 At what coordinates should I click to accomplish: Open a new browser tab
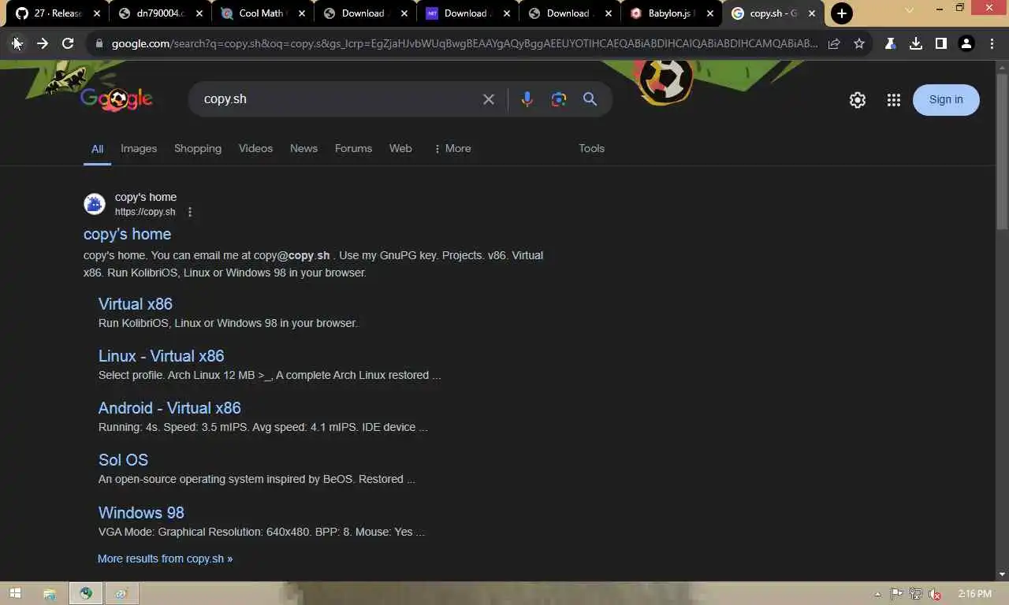842,13
